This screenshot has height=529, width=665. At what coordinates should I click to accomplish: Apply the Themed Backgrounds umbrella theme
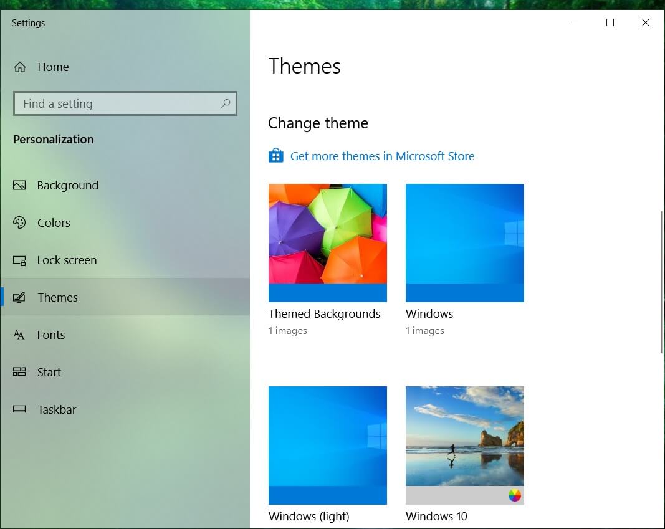click(x=327, y=243)
